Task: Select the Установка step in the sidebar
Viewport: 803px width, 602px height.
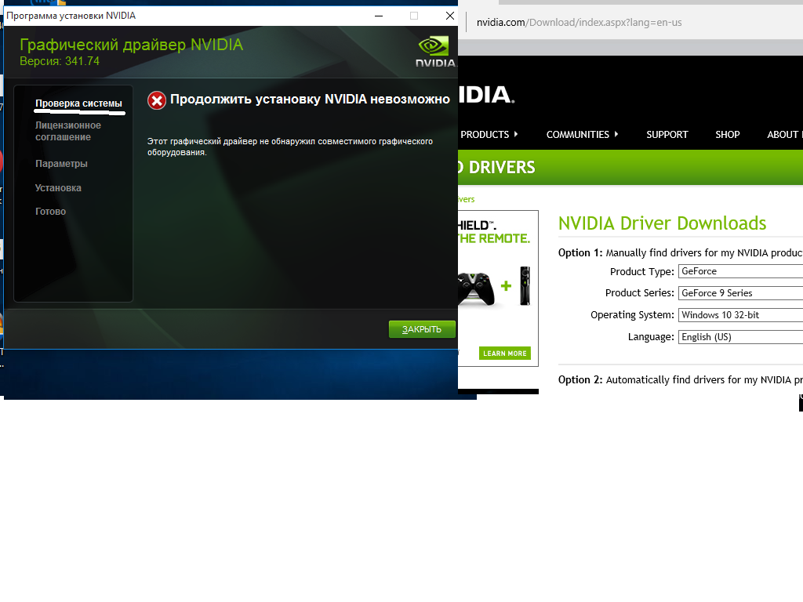Action: (x=58, y=188)
